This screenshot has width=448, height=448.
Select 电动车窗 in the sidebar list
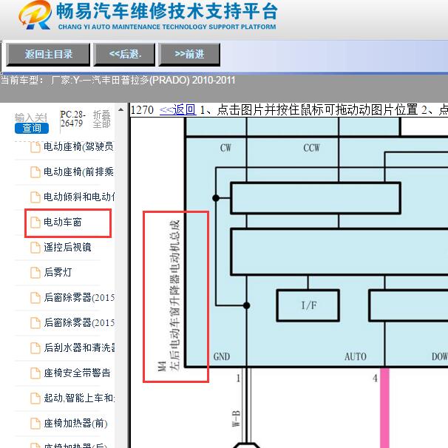pos(63,222)
